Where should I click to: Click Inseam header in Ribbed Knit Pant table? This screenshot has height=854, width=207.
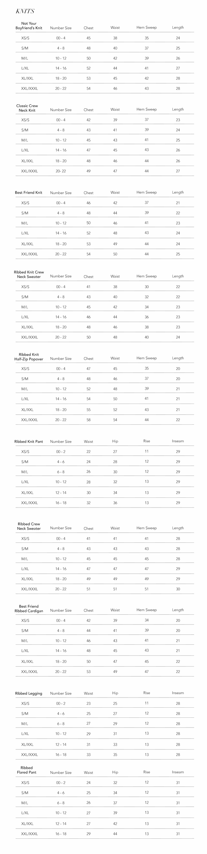[178, 441]
